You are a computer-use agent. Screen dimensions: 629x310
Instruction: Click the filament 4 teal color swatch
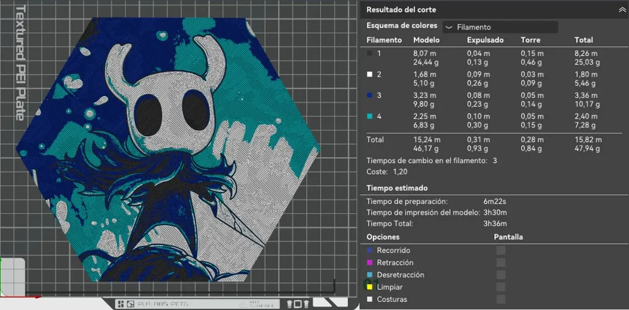pyautogui.click(x=369, y=117)
